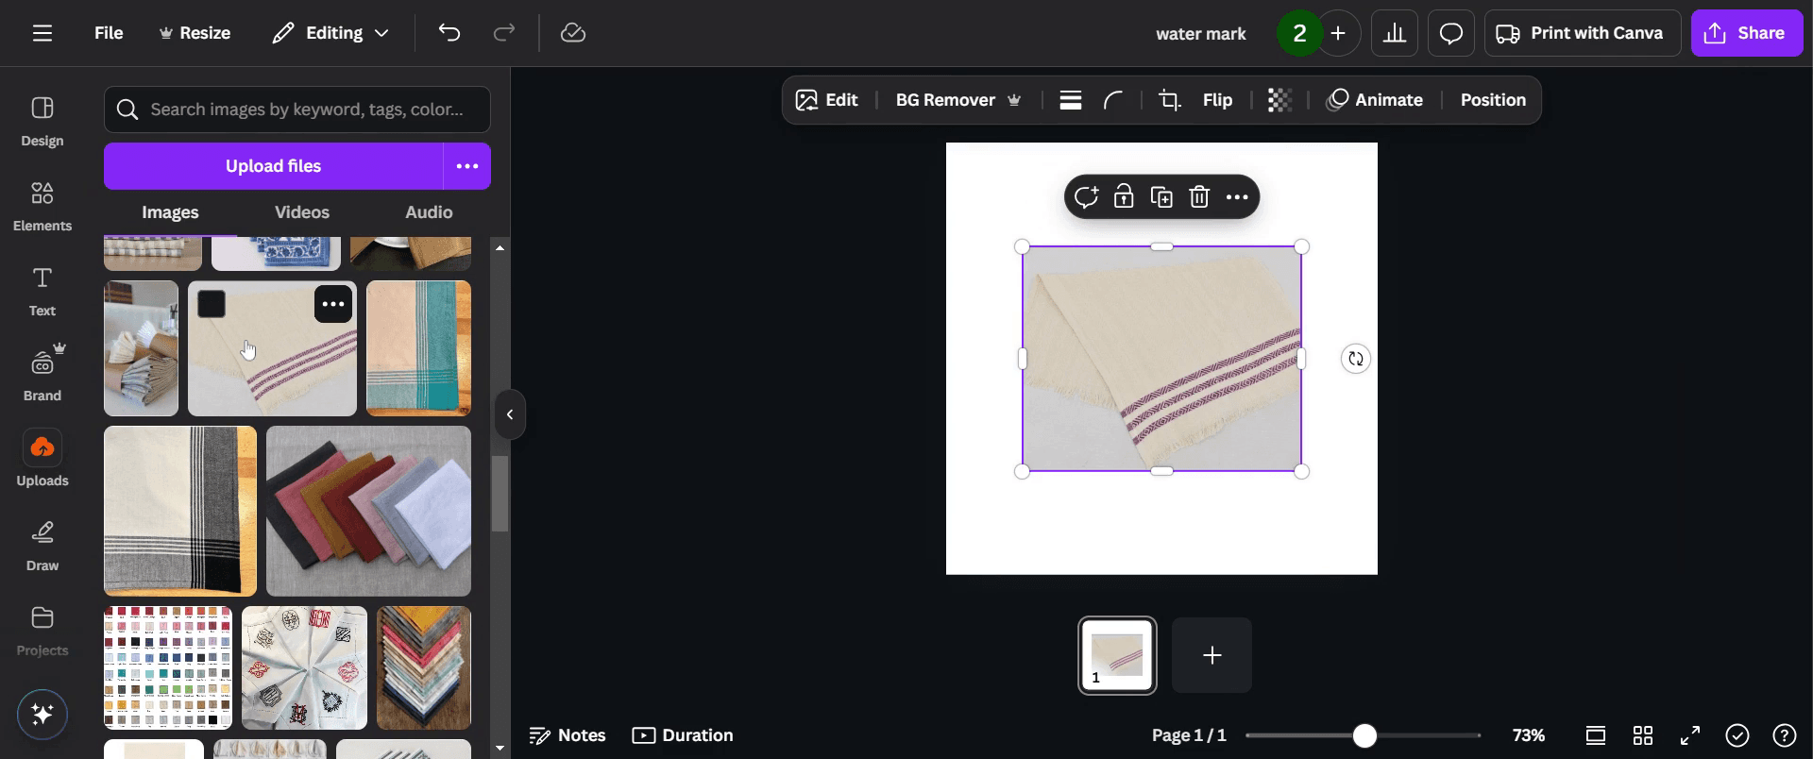Collapse the side panel with arrow
The image size is (1813, 759).
click(x=510, y=414)
